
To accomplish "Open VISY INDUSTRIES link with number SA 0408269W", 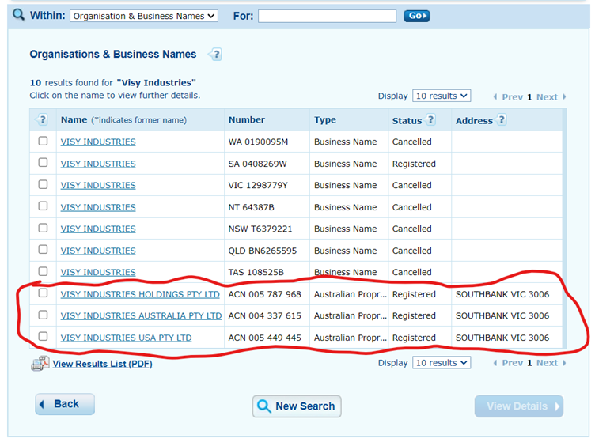I will coord(98,164).
